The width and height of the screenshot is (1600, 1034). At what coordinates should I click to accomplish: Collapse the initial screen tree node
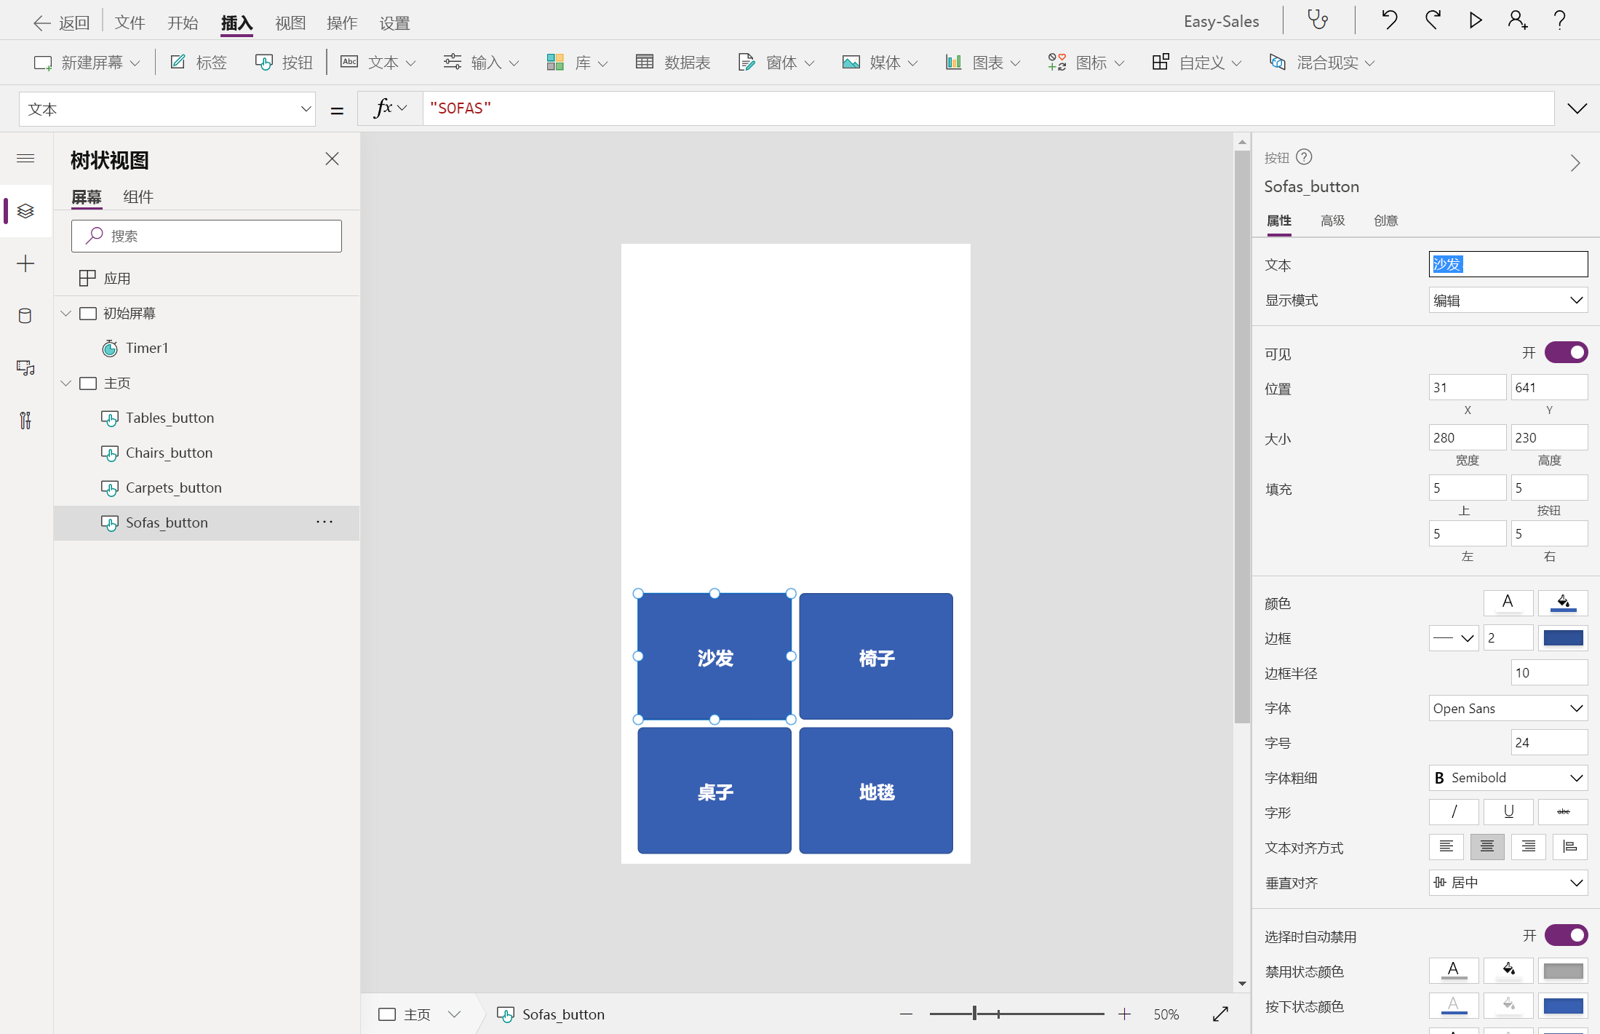tap(66, 314)
